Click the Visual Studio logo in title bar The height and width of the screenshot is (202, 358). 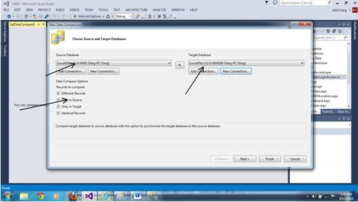[6, 3]
